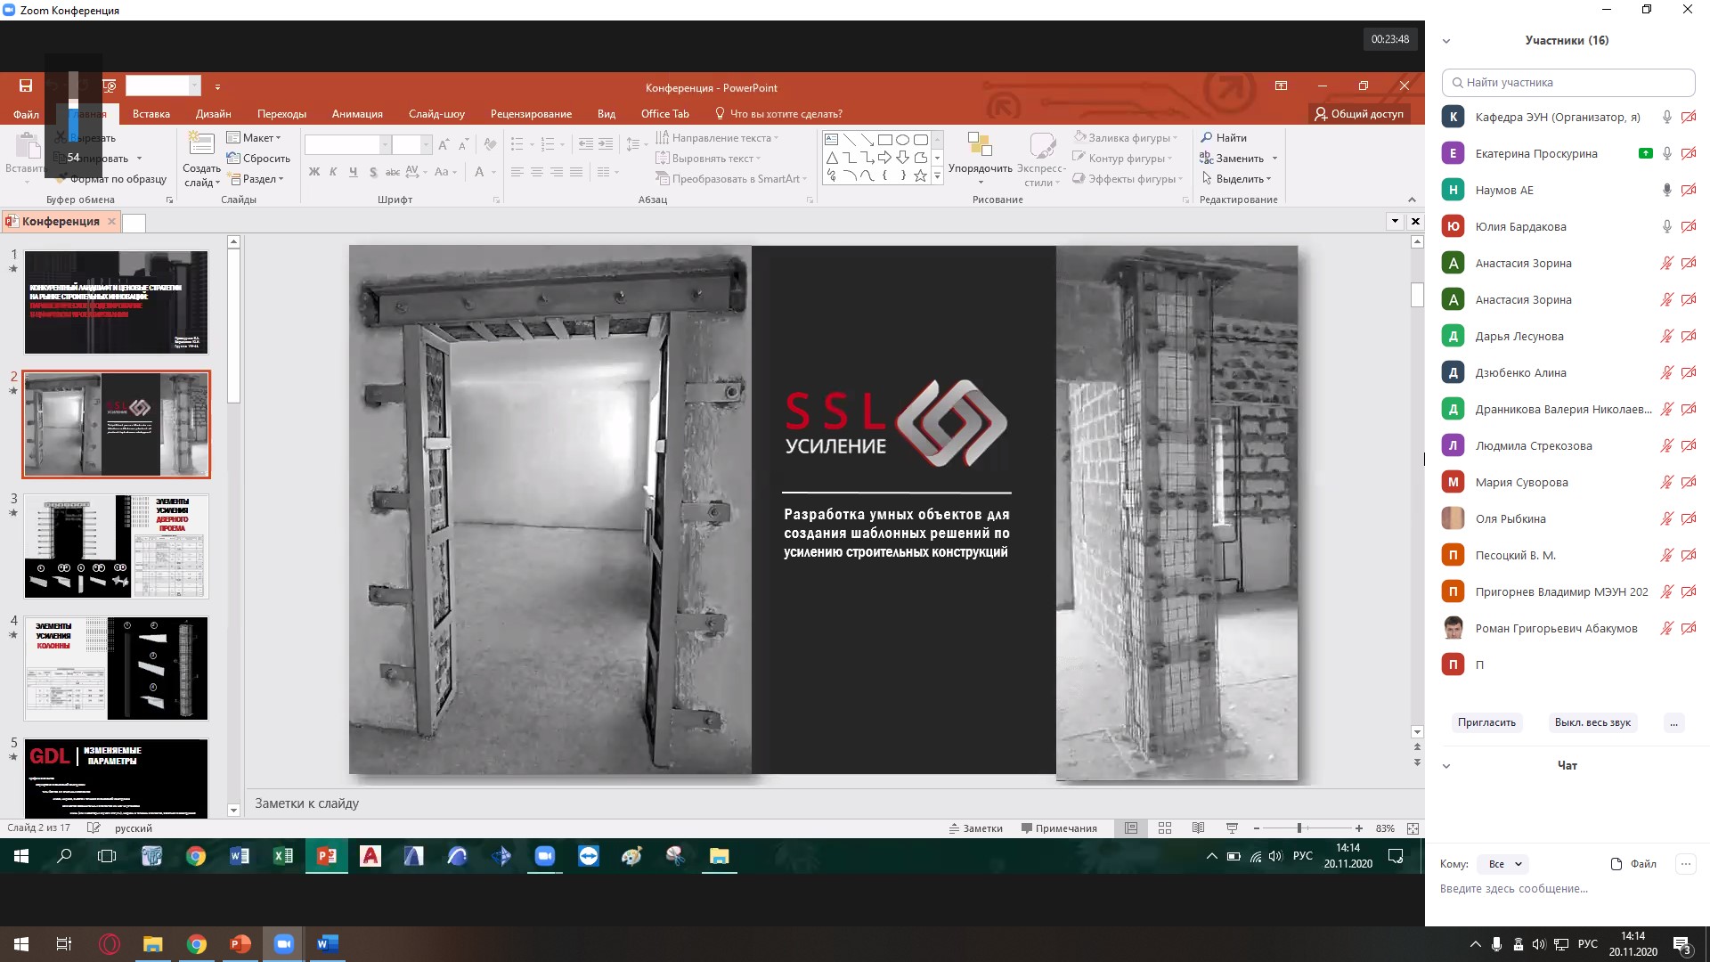Click the Общий доступ share button

[x=1359, y=114]
